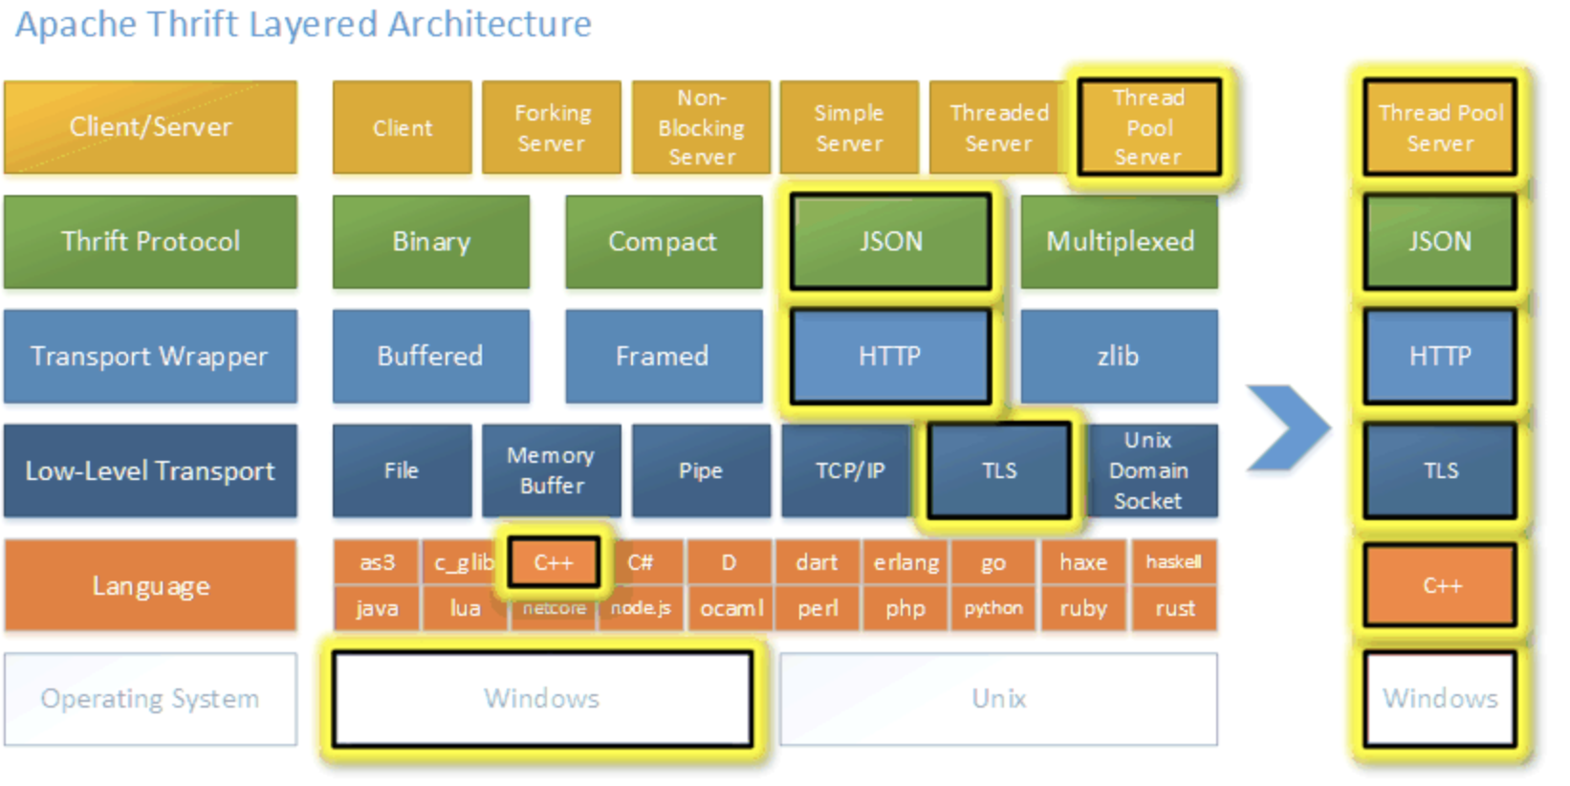Viewport: 1570px width, 786px height.
Task: Choose the ruby language cell
Action: pos(1082,609)
